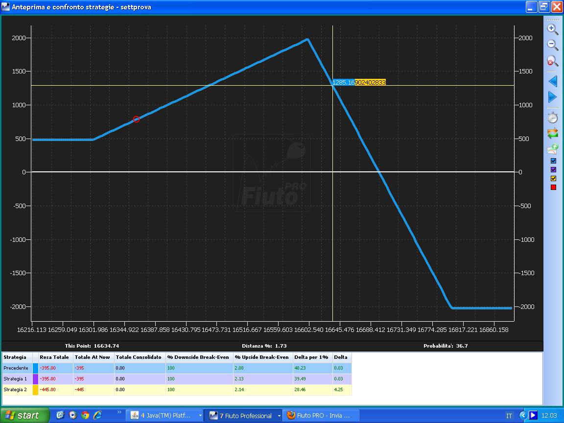Toggle the purple strategy checkbox
564x423 pixels.
[554, 169]
